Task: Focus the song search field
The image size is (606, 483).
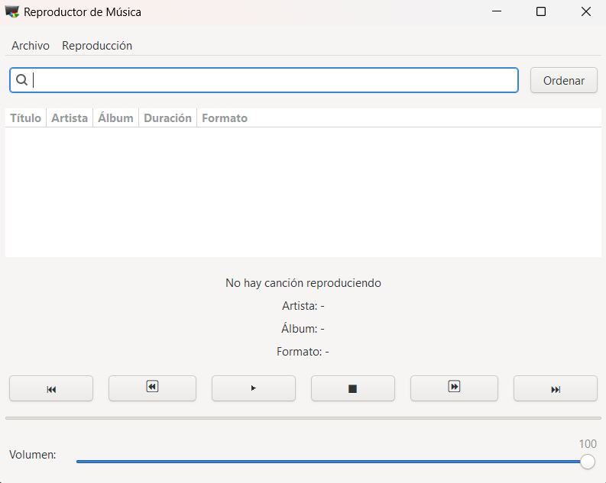Action: pyautogui.click(x=264, y=80)
